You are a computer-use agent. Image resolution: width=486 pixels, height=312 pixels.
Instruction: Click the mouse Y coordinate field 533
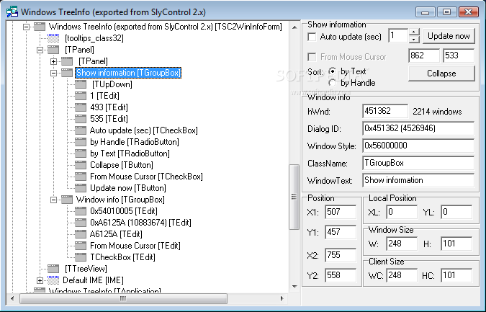(459, 55)
